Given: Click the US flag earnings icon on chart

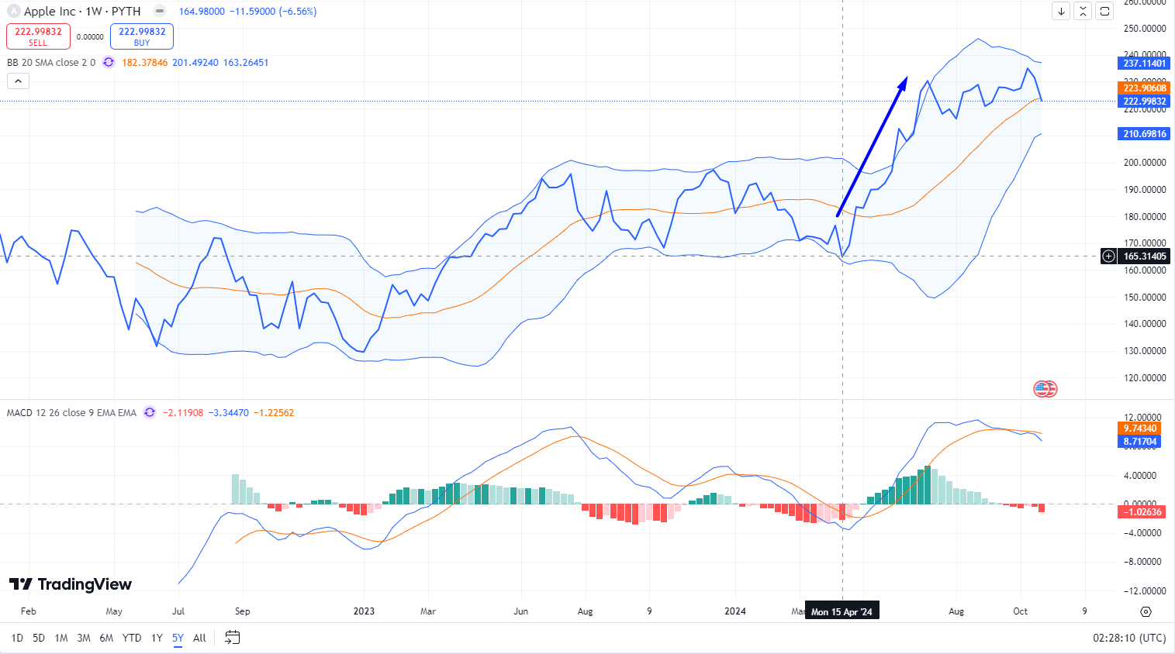Looking at the screenshot, I should point(1045,389).
